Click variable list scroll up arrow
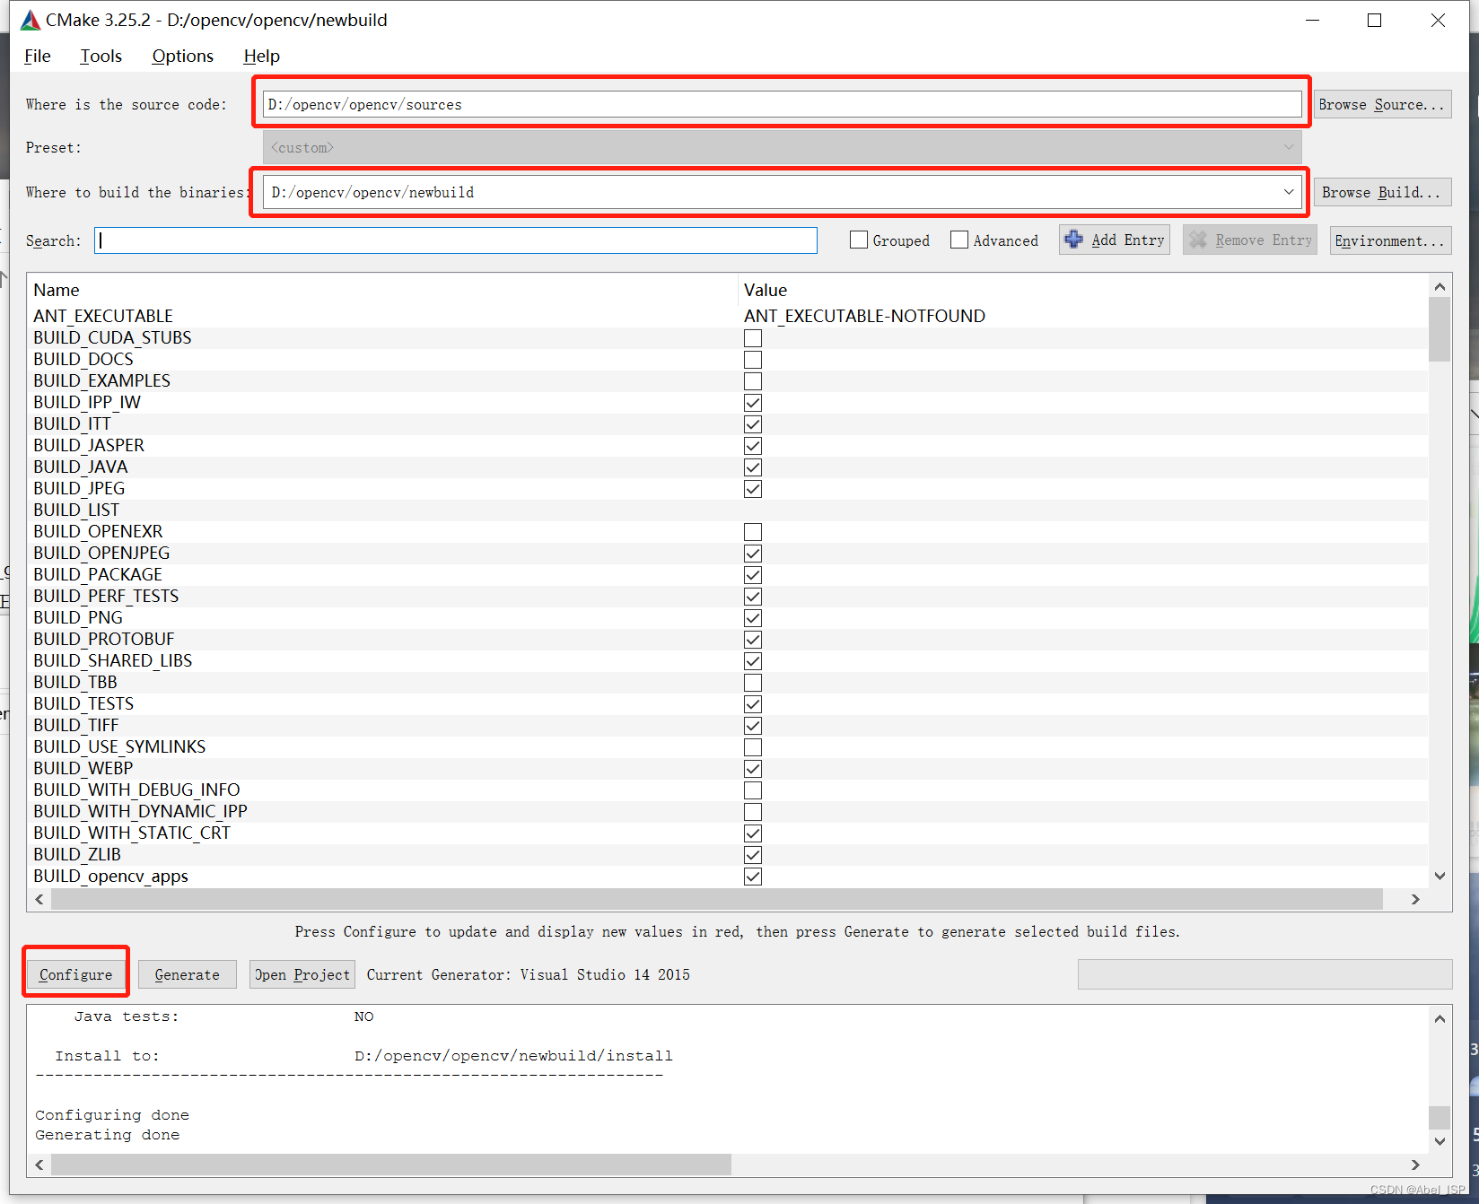 [1440, 287]
